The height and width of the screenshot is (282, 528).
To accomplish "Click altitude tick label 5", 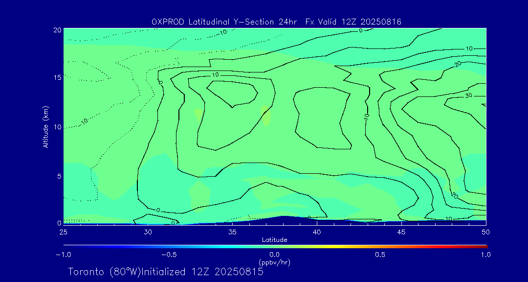I will click(x=58, y=176).
